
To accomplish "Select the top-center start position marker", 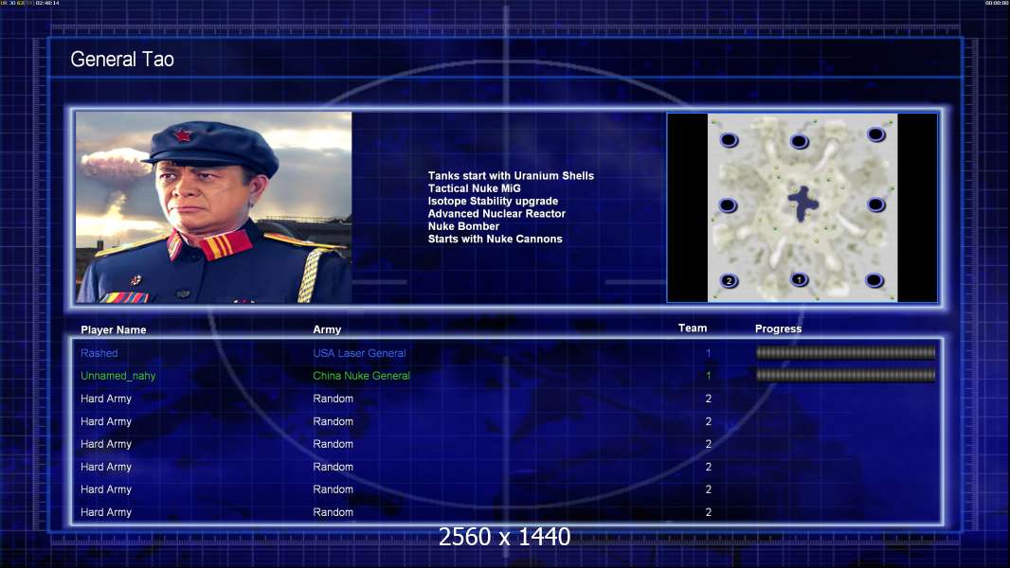I will (x=799, y=142).
